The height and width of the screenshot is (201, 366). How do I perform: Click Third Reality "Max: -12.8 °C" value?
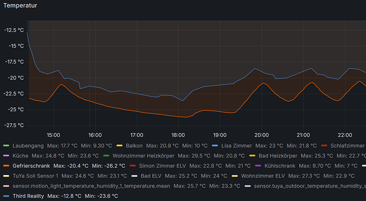(x=64, y=196)
